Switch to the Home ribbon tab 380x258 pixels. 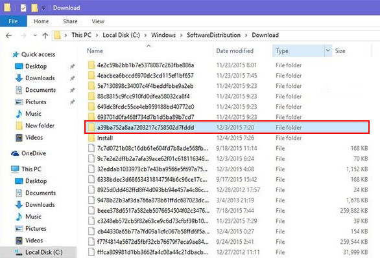coord(42,21)
